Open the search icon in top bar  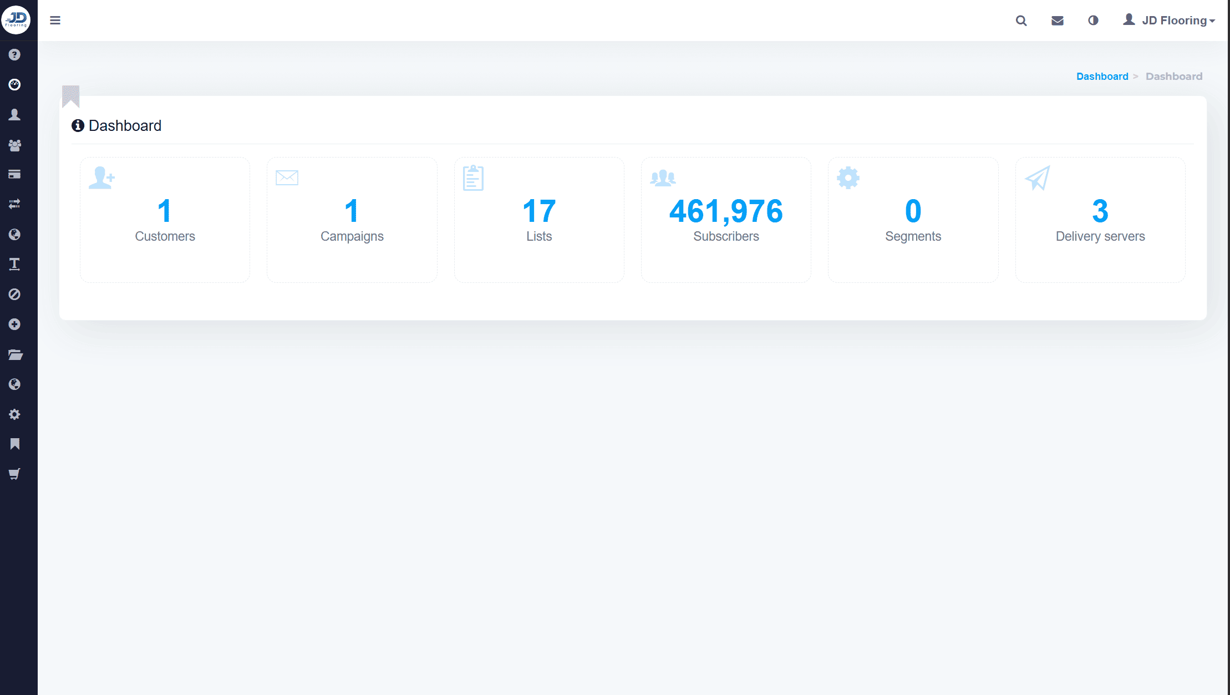(1021, 21)
